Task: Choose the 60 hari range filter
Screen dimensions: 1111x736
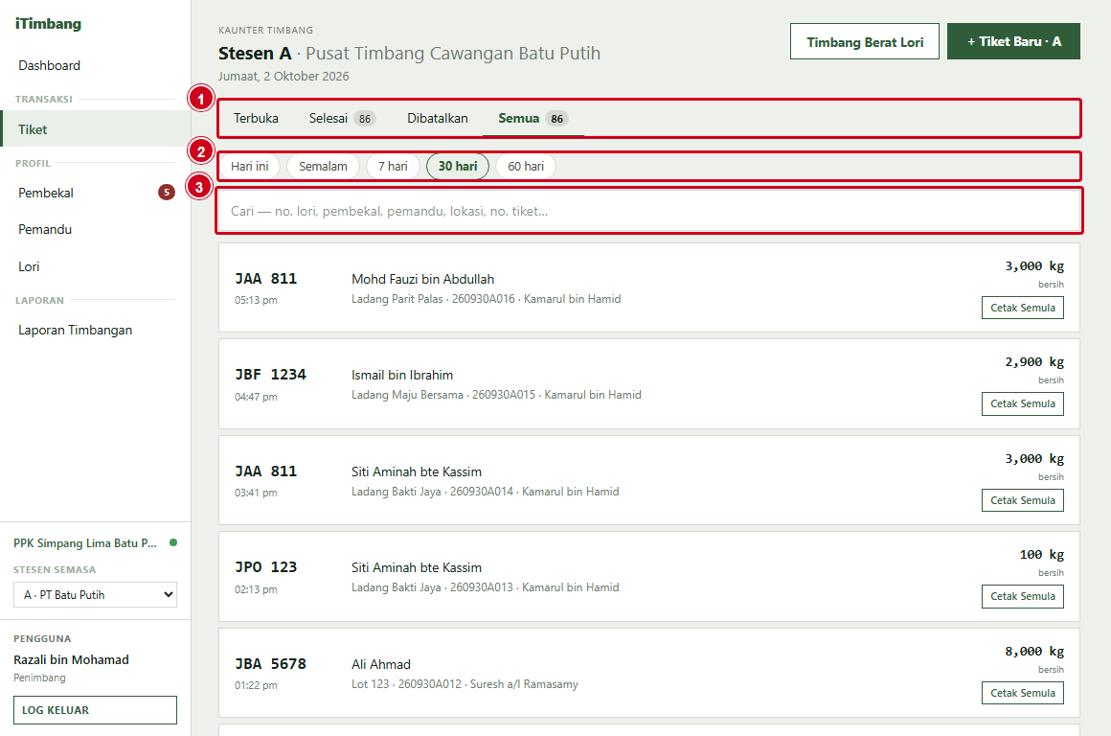Action: 526,166
